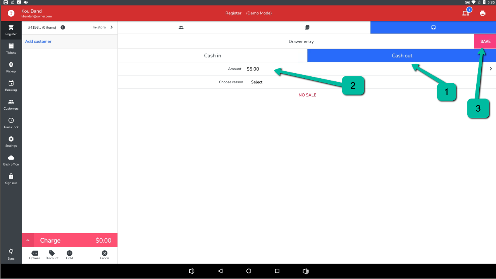
Task: Click the Discount tag icon
Action: pyautogui.click(x=52, y=255)
